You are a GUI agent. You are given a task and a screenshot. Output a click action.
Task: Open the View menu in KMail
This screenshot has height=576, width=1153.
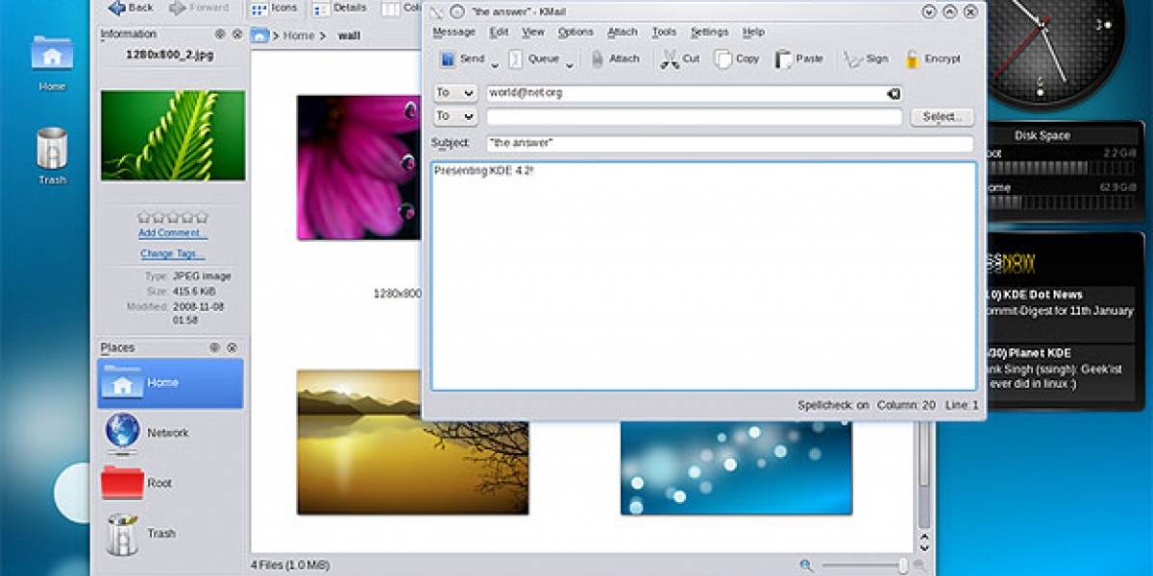coord(533,32)
